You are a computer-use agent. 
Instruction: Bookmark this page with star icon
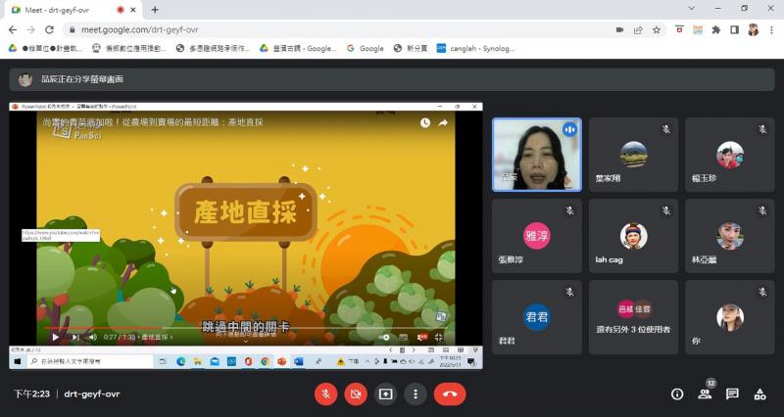pyautogui.click(x=657, y=30)
